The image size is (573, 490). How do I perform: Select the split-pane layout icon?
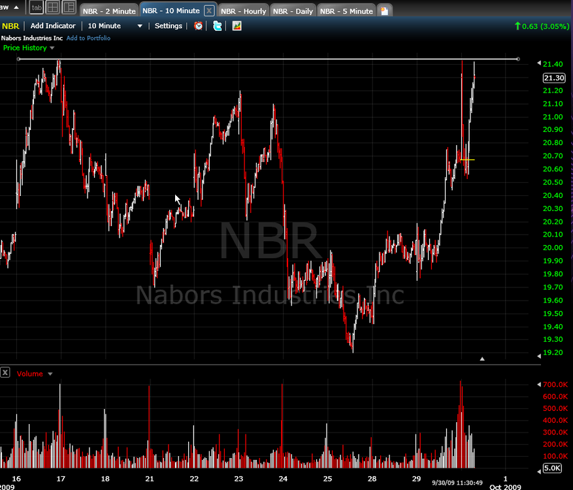69,7
